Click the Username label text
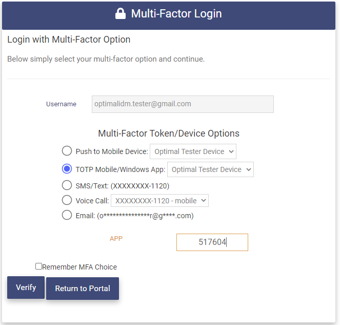 coord(61,104)
